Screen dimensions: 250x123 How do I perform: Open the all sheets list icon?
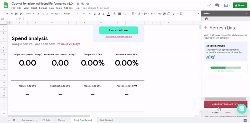point(14,120)
